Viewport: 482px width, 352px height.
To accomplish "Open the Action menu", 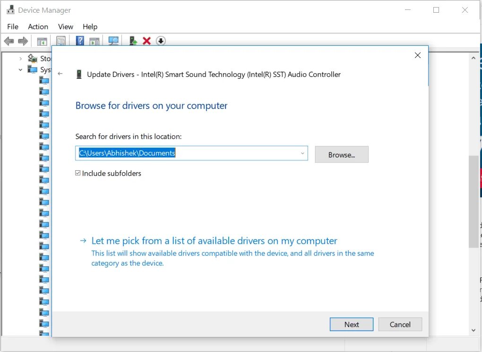I will (x=38, y=27).
